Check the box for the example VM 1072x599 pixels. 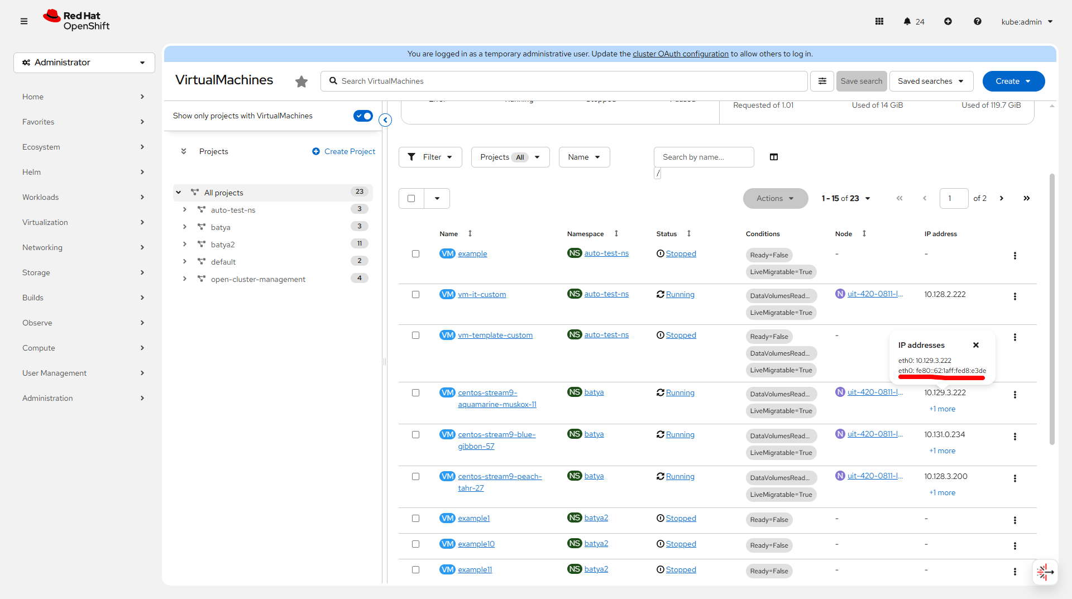(x=415, y=254)
